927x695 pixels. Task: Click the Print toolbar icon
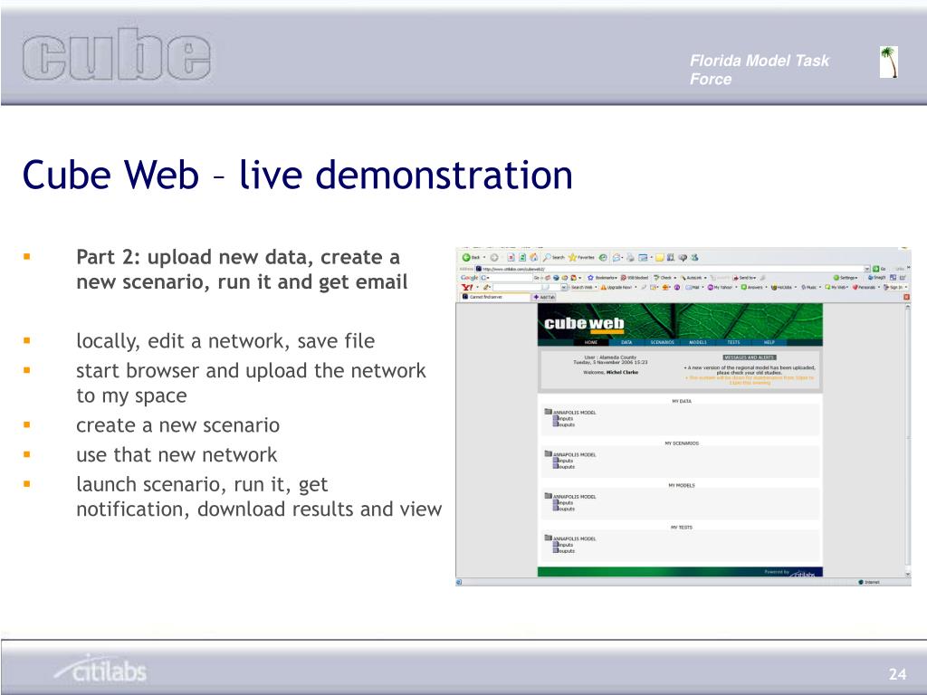click(x=630, y=258)
